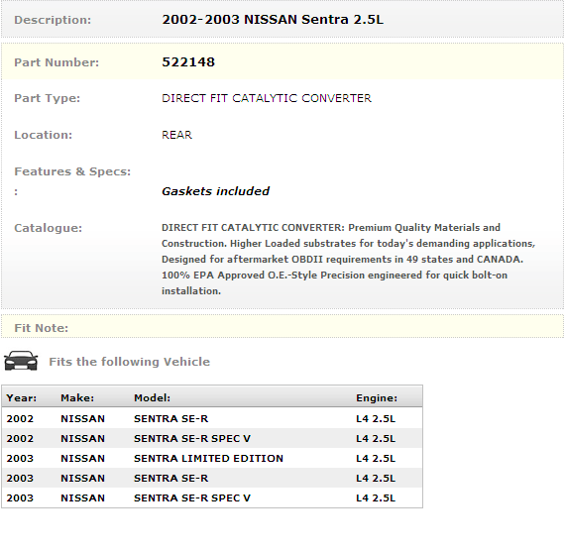Click the Fits the following Vehicle heading
Image resolution: width=565 pixels, height=552 pixels.
coord(130,362)
